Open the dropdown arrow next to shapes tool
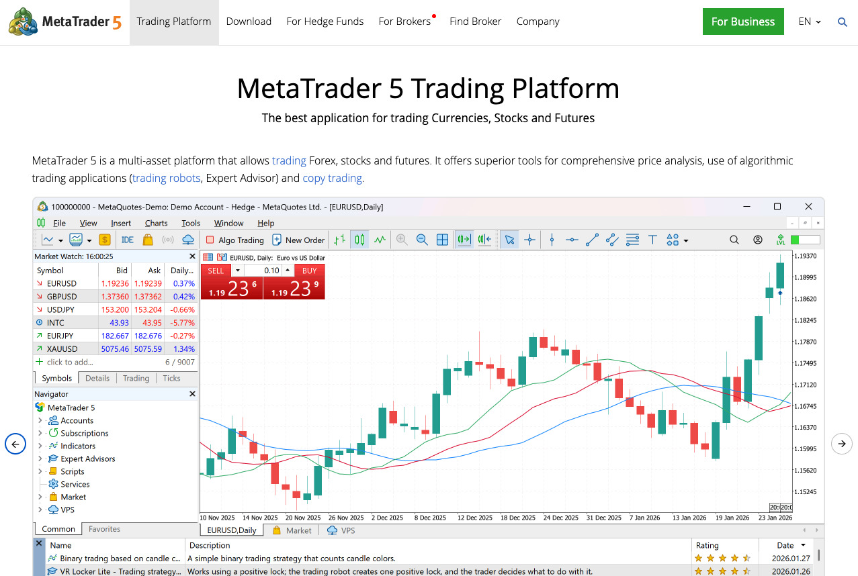The width and height of the screenshot is (858, 576). (x=685, y=240)
